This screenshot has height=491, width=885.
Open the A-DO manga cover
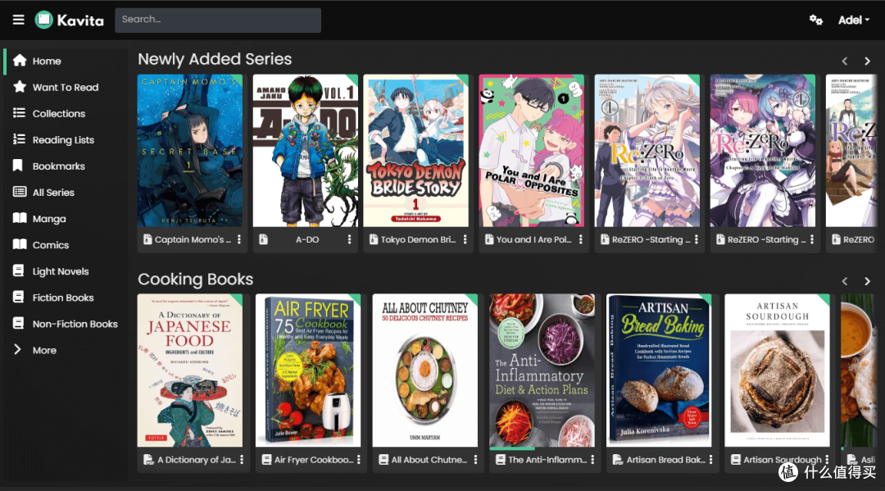point(306,151)
